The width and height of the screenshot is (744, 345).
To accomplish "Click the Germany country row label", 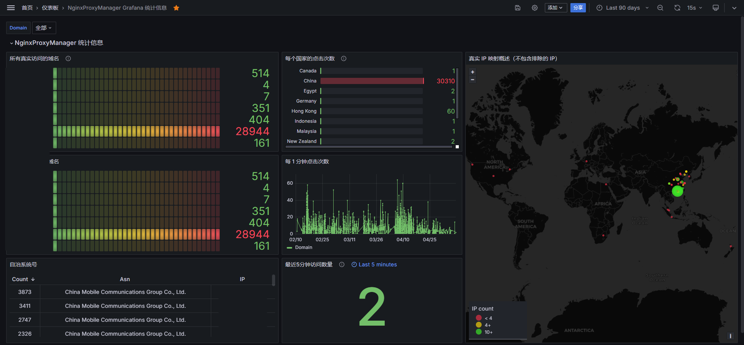I will coord(306,101).
